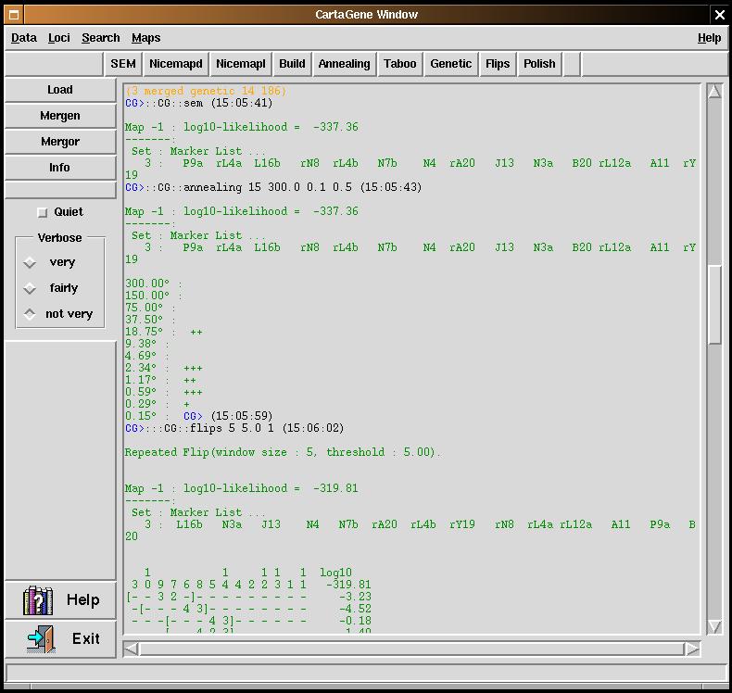The image size is (732, 693).
Task: Click the vertical scrollbar thumb
Action: [714, 304]
